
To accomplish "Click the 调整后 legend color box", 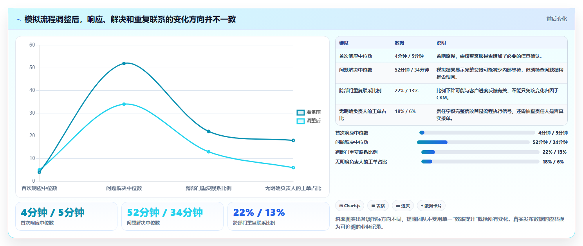I will coord(300,121).
